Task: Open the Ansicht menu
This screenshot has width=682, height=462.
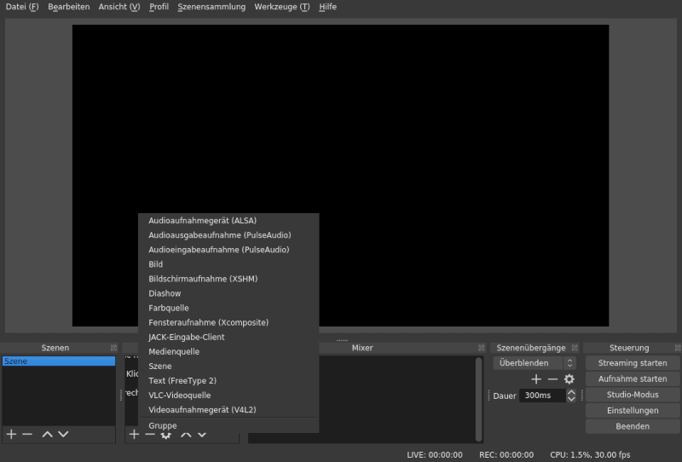Action: click(119, 7)
